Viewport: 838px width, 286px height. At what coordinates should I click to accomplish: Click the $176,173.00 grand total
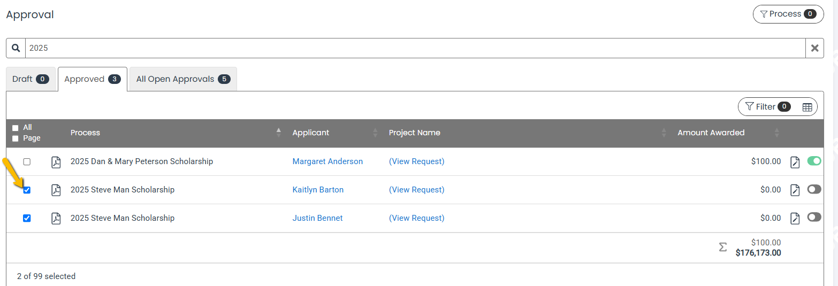(x=758, y=253)
